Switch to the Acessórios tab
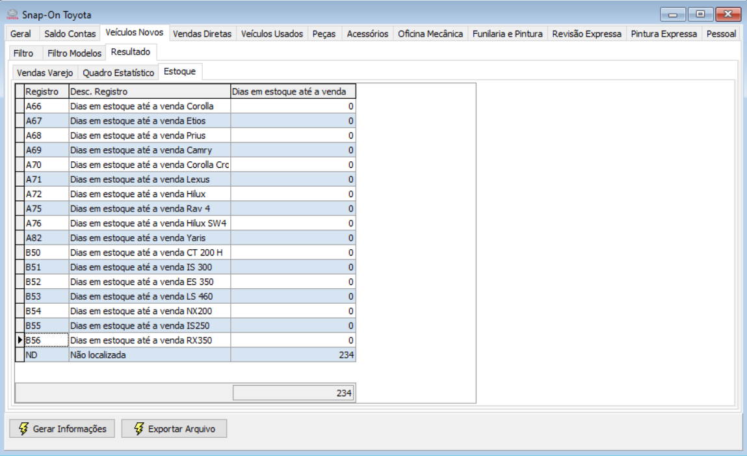Screen dimensions: 747x456 tap(367, 34)
